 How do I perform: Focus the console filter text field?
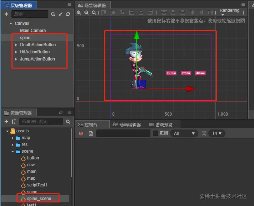124,133
